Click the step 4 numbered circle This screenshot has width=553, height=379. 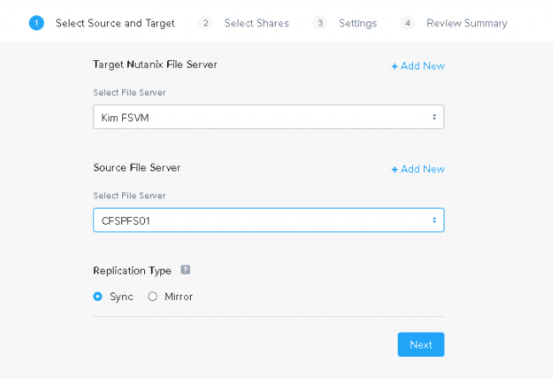(407, 23)
